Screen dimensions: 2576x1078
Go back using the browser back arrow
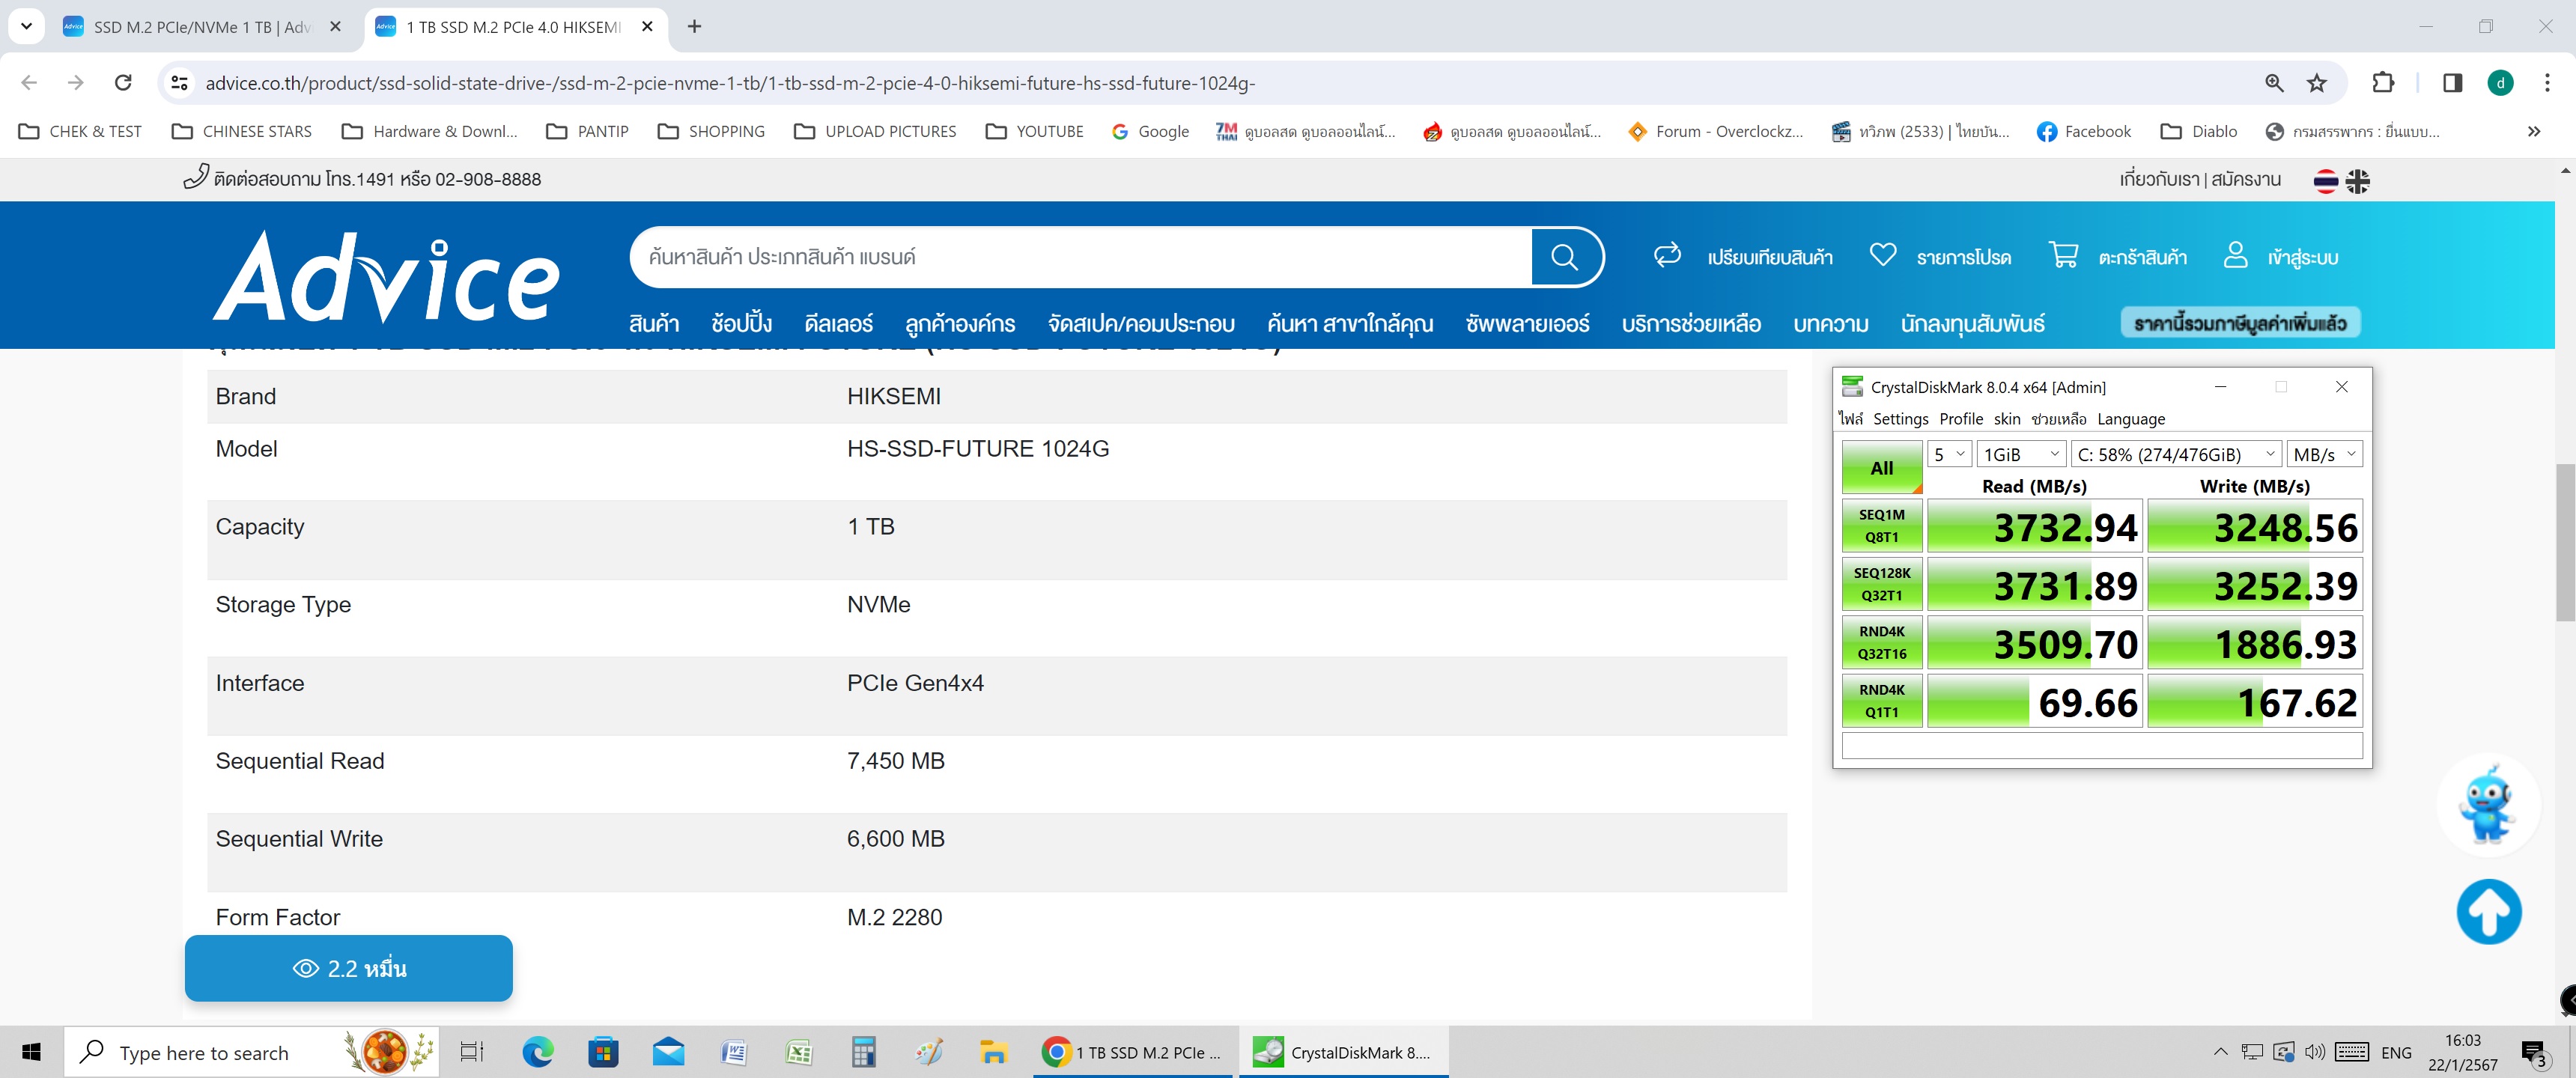29,83
